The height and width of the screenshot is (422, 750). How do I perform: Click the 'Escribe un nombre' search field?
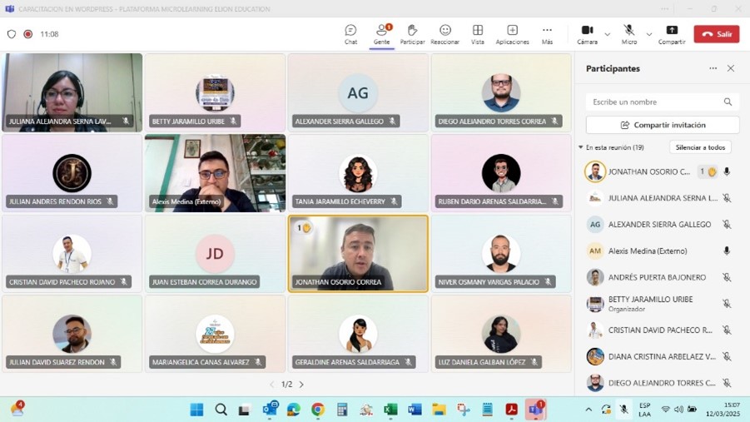pyautogui.click(x=654, y=102)
